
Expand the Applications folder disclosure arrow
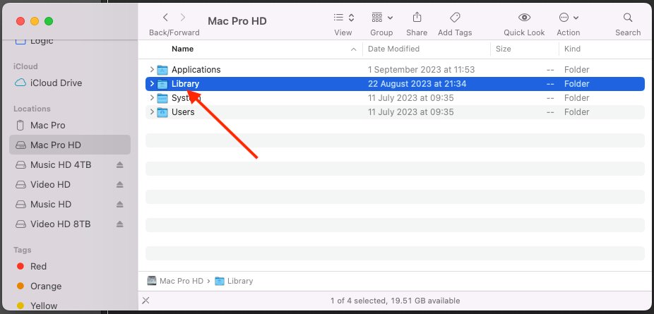click(152, 70)
